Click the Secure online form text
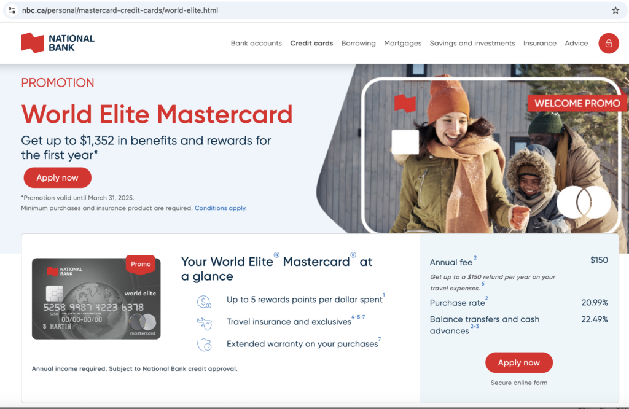629x409 pixels. point(518,383)
